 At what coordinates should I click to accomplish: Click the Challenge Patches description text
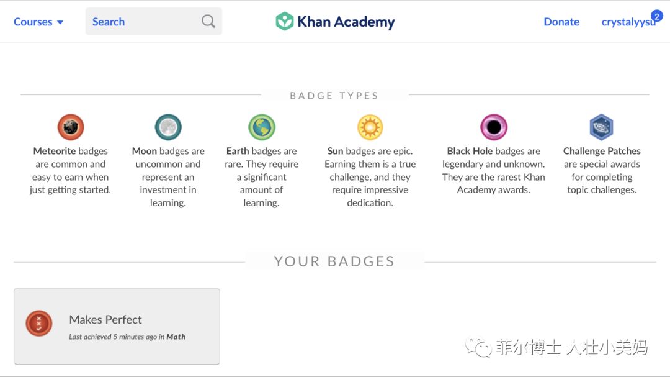tap(602, 170)
